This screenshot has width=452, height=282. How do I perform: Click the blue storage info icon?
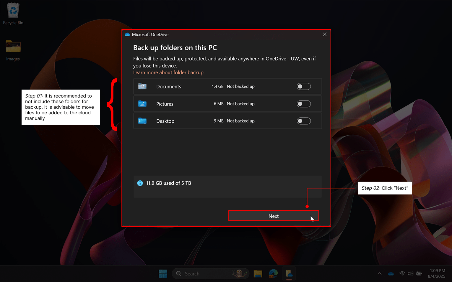(x=140, y=183)
